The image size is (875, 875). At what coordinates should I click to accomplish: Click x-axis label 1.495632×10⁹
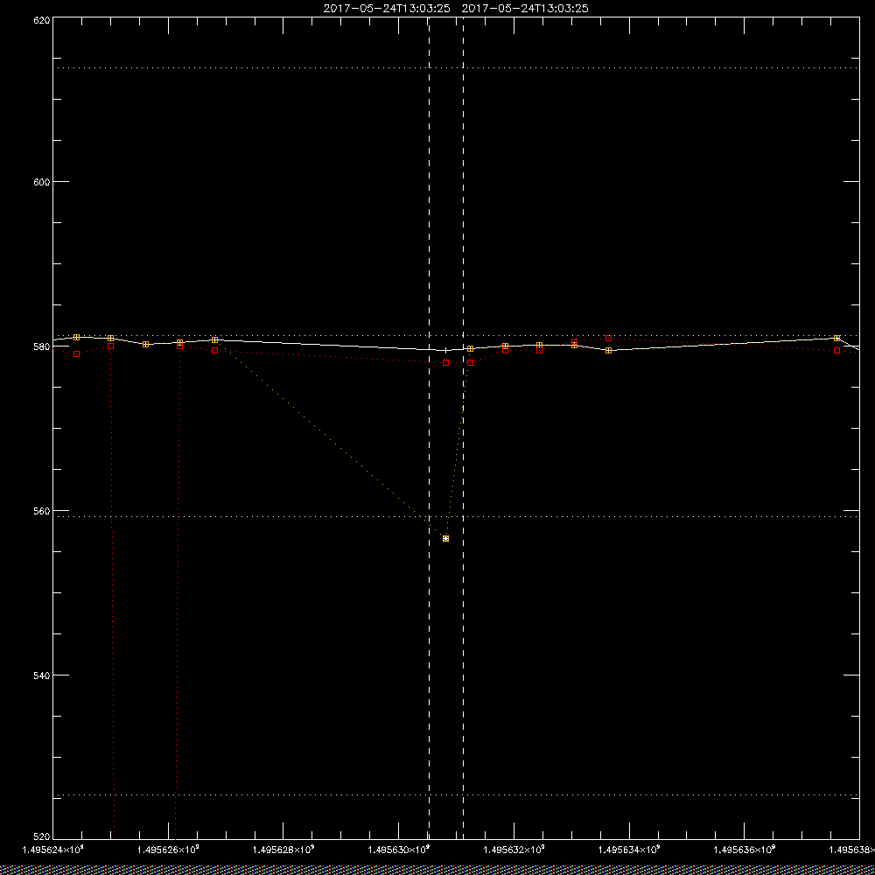point(514,850)
